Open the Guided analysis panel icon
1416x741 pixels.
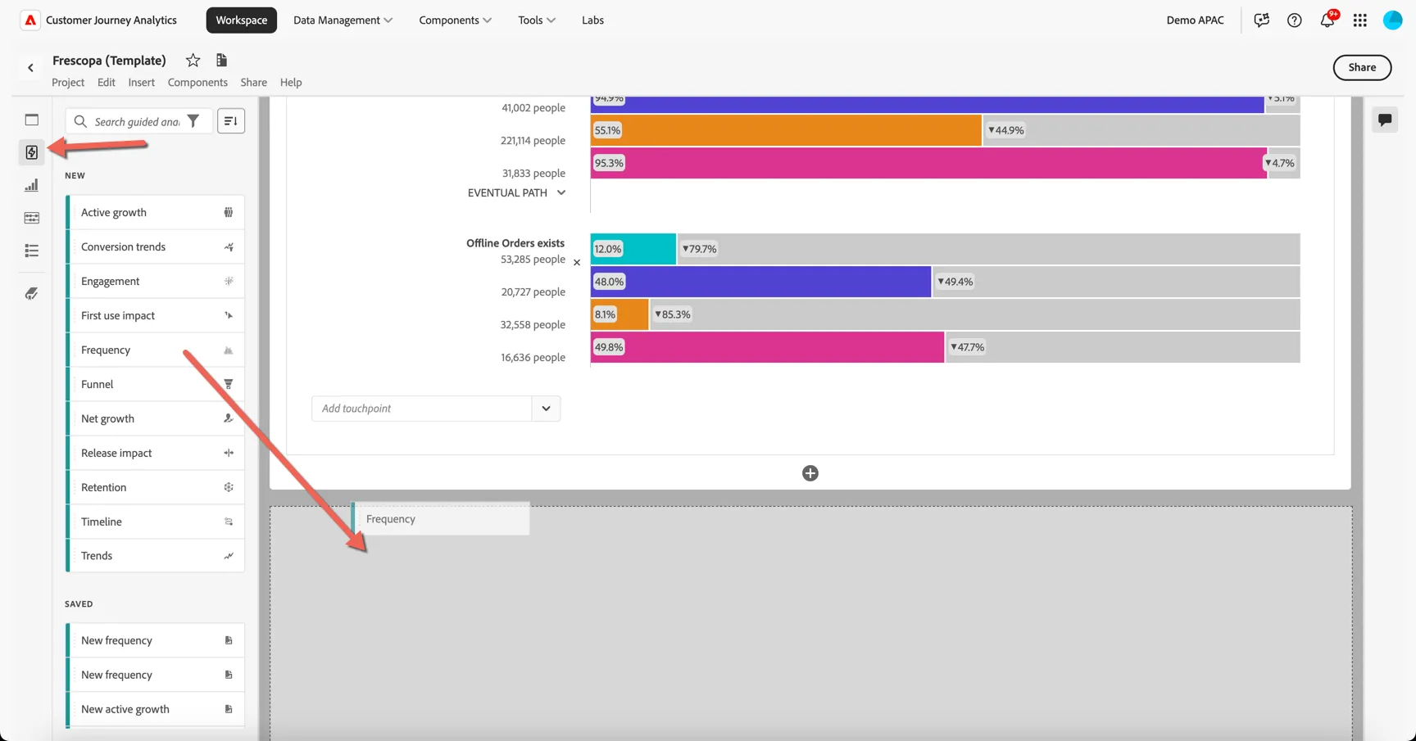pyautogui.click(x=31, y=152)
